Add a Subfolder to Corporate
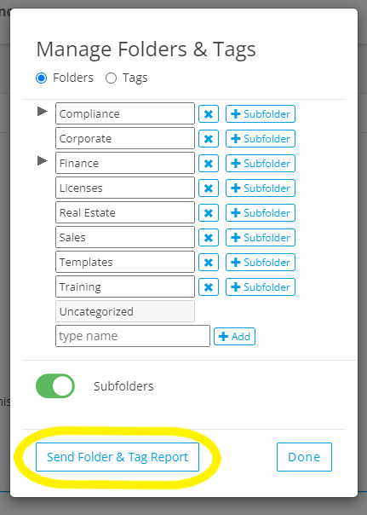This screenshot has width=367, height=515. [261, 139]
